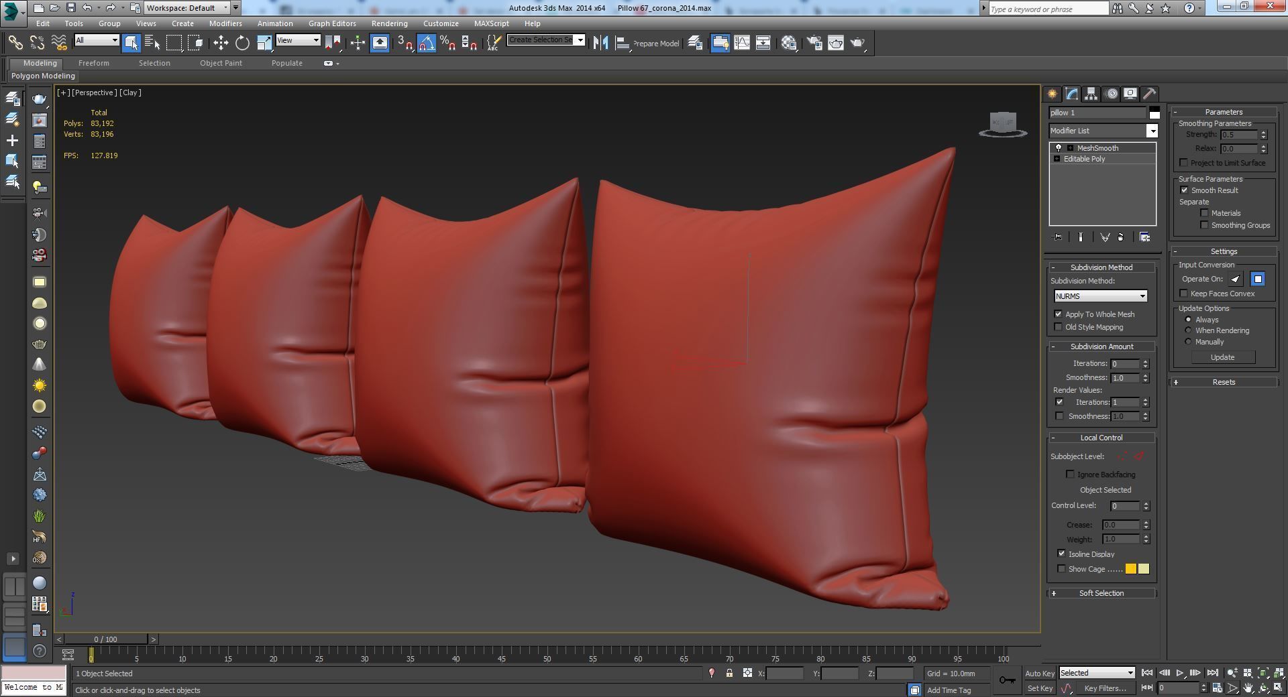The height and width of the screenshot is (697, 1288).
Task: Switch to Object Paint ribbon tab
Action: [221, 63]
